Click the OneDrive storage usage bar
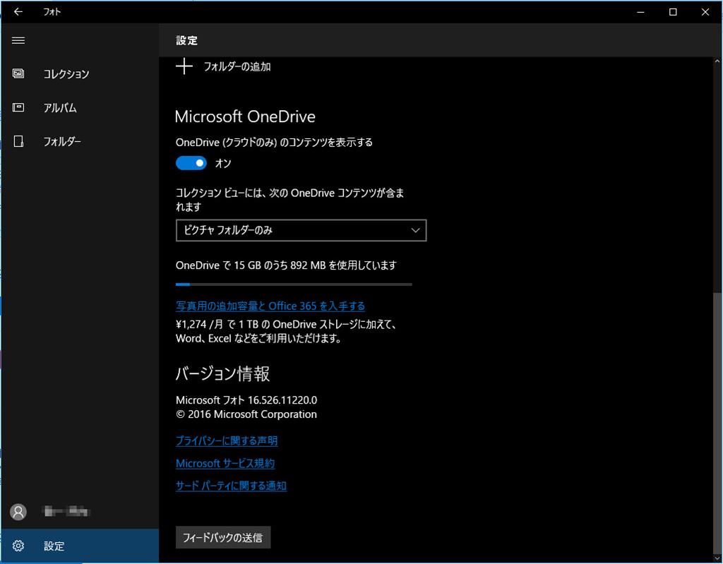This screenshot has width=723, height=564. pos(294,284)
